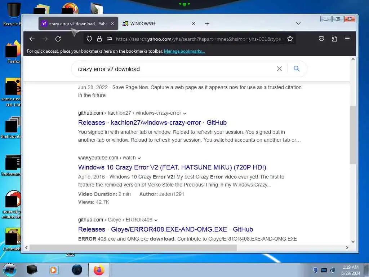Click the horizontal scrollbar right arrow
The height and width of the screenshot is (277, 369).
point(347,247)
